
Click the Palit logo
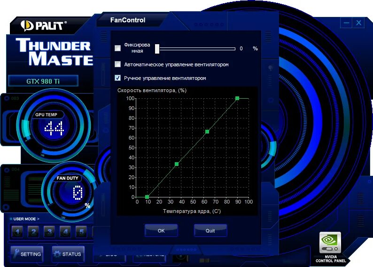[x=44, y=25]
